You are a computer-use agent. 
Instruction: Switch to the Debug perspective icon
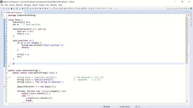(x=186, y=9)
